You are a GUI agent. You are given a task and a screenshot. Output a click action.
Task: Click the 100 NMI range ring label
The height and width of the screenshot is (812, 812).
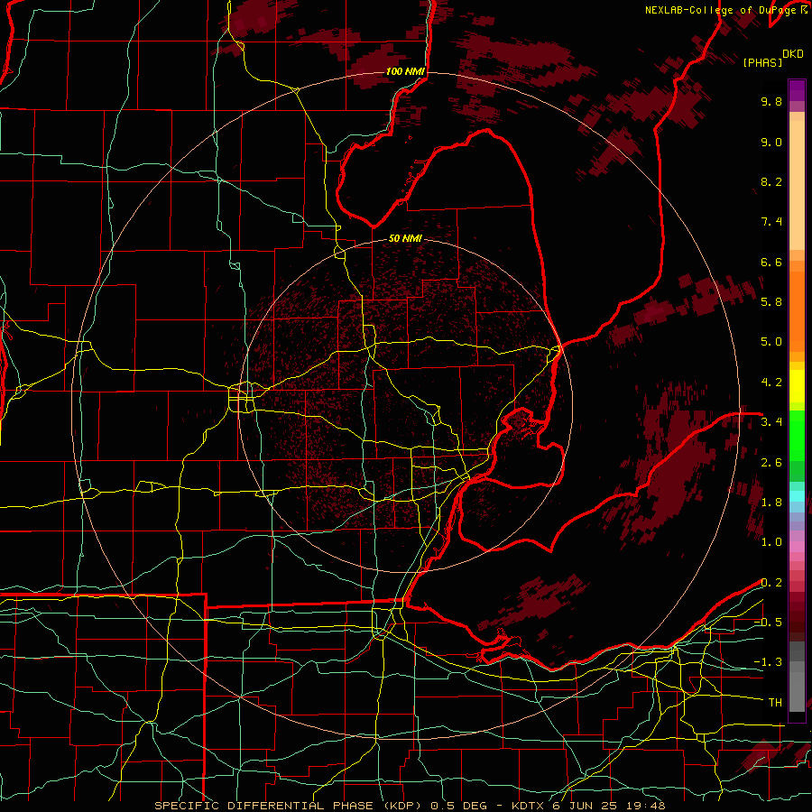click(x=405, y=71)
